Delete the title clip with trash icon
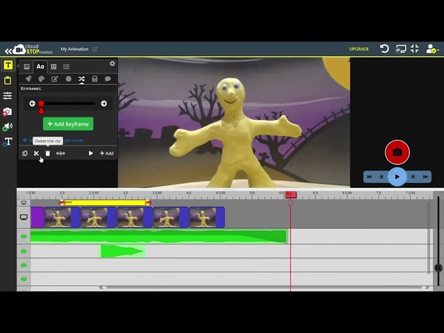The height and width of the screenshot is (333, 444). 48,153
